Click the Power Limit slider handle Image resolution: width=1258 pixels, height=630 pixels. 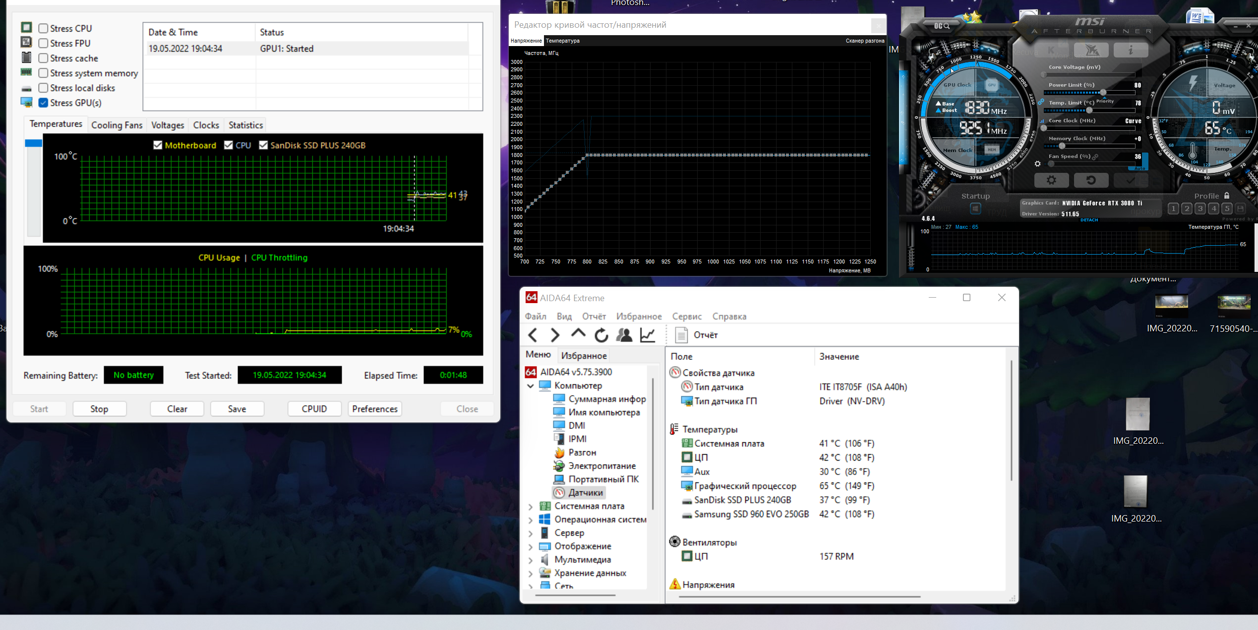[x=1103, y=93]
